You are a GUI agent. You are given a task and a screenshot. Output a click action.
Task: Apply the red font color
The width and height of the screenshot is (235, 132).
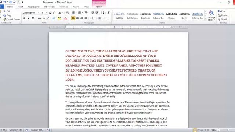tap(65, 18)
